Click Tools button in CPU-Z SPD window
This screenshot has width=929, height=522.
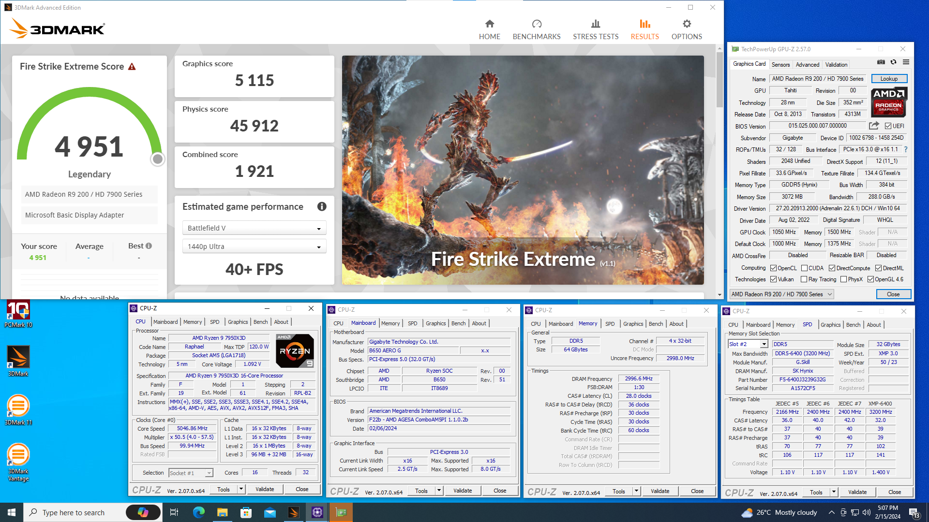coord(816,492)
